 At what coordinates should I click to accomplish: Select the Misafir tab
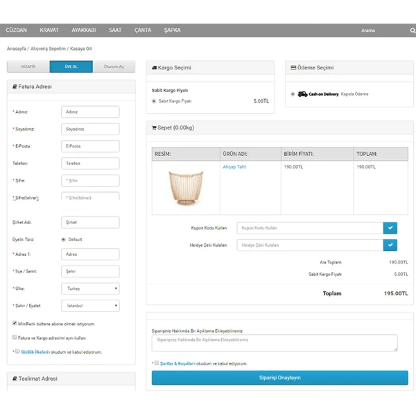(28, 67)
